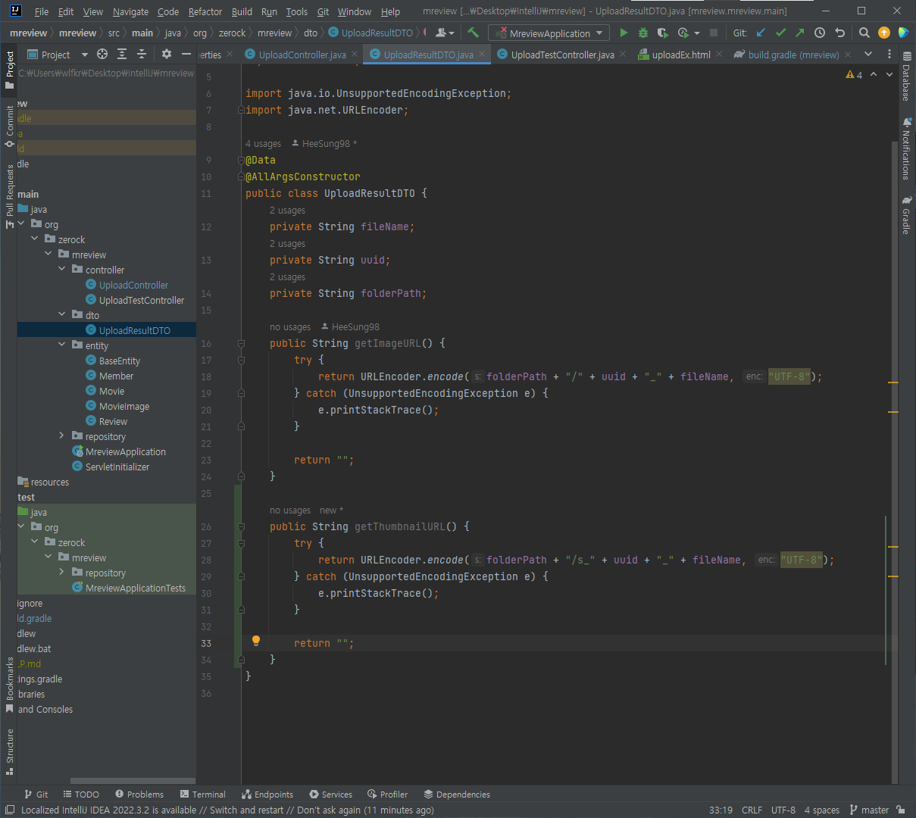Click Collapse All in Project panel

(142, 55)
